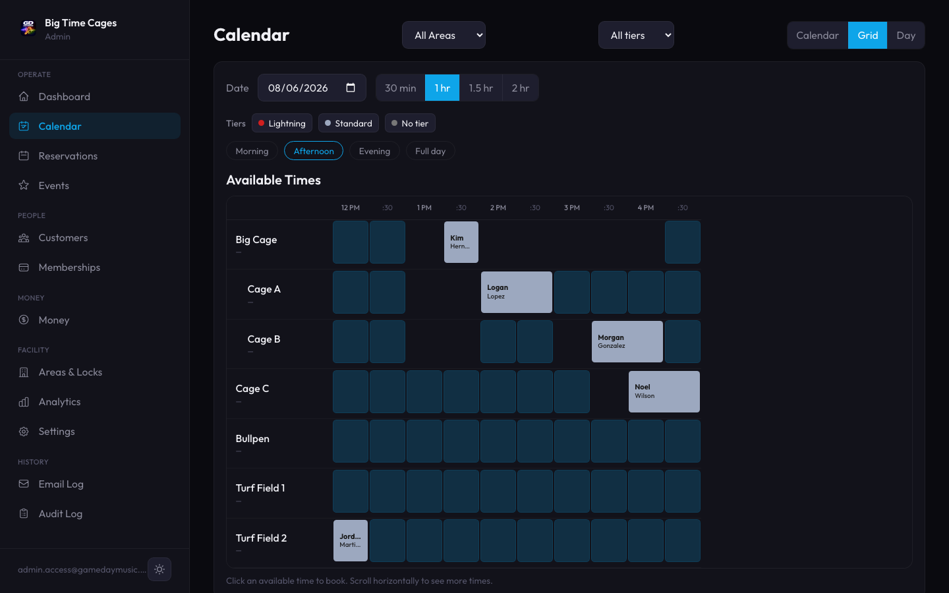
Task: Open Areas & Locks page
Action: pos(95,372)
